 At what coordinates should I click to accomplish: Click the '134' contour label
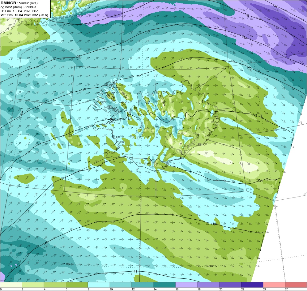[275, 6]
